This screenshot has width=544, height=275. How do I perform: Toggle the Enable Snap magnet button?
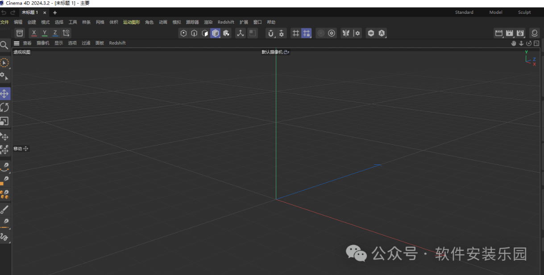[270, 33]
